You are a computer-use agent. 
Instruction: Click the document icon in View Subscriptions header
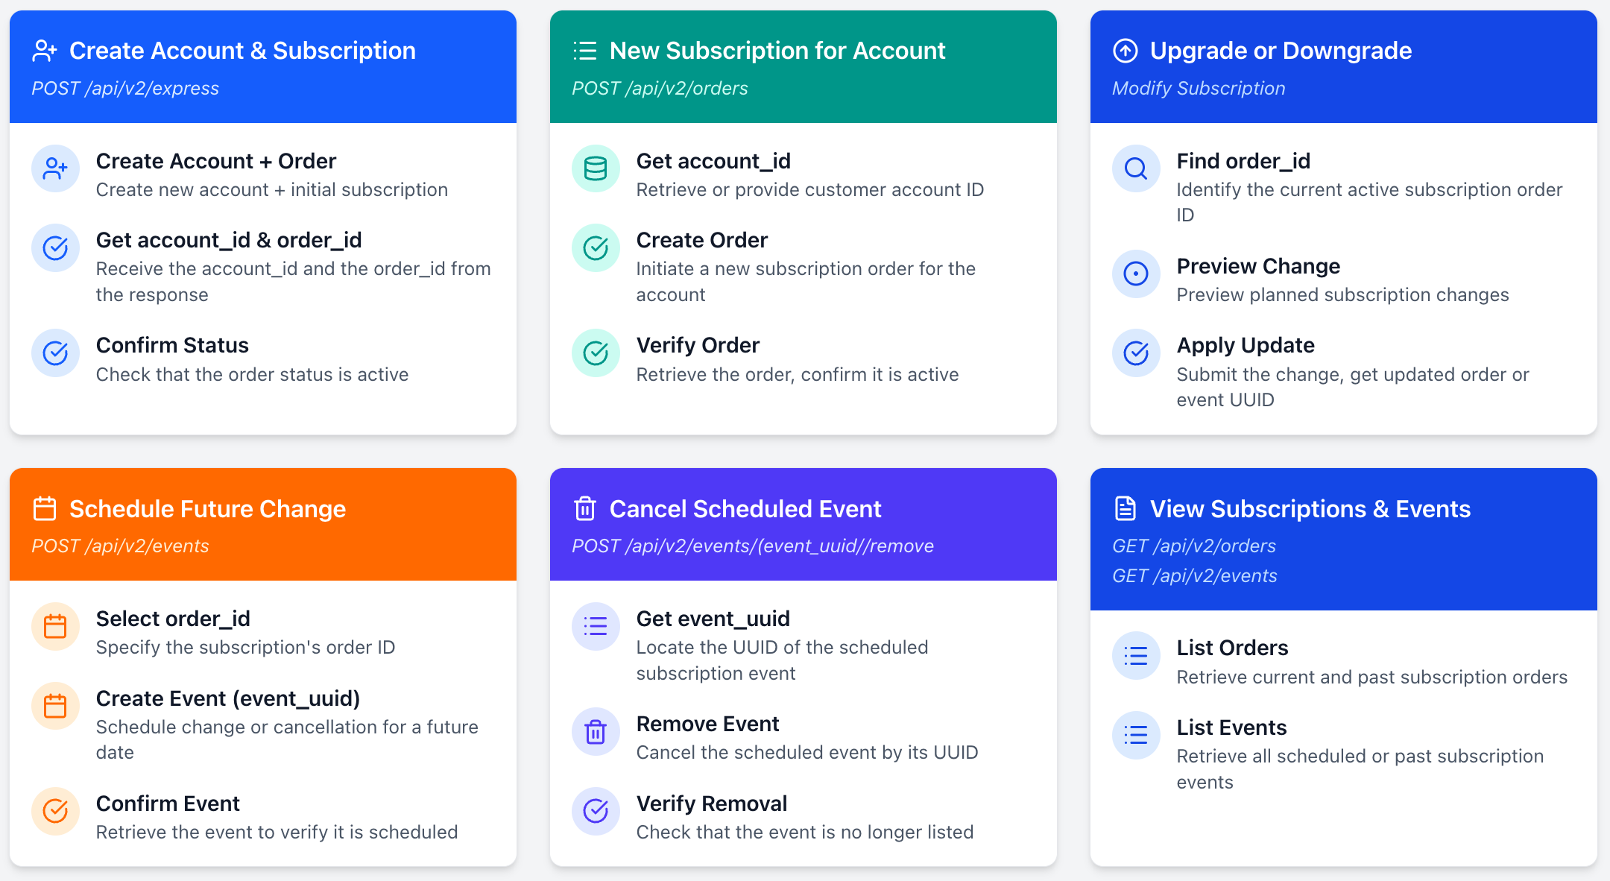pos(1126,508)
